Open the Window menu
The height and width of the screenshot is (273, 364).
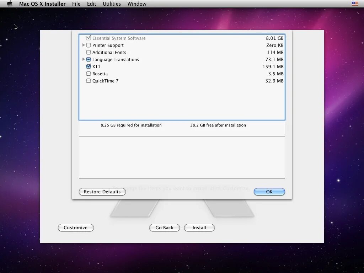point(137,4)
